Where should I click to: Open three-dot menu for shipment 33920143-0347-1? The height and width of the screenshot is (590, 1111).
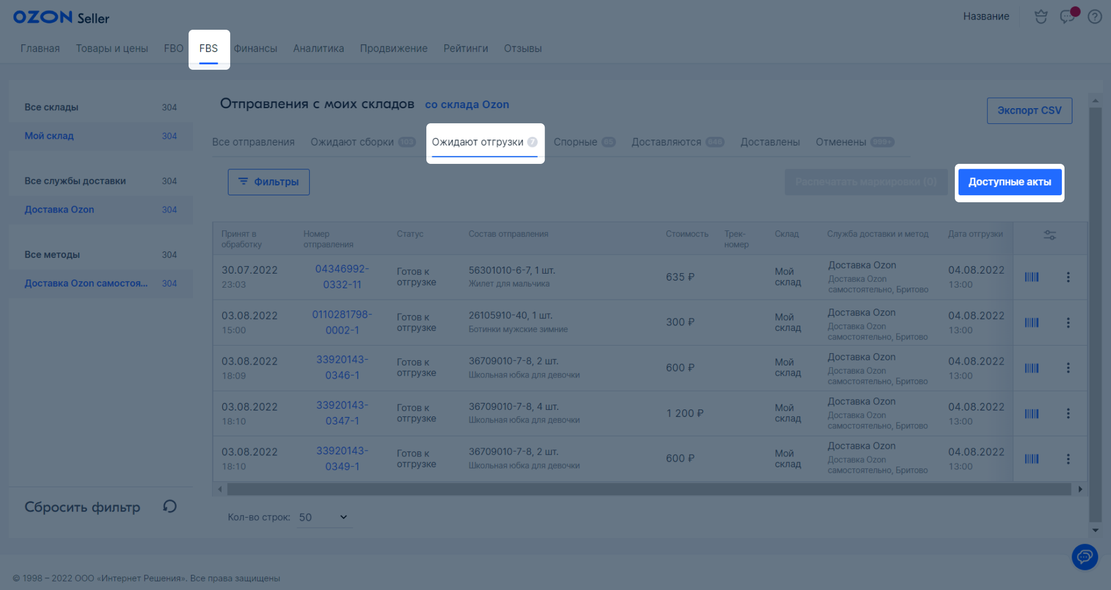click(1068, 413)
